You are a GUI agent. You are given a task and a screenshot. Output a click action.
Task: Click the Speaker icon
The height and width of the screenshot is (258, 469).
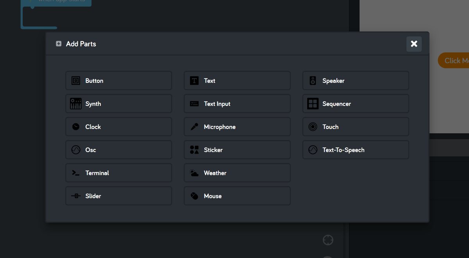313,81
